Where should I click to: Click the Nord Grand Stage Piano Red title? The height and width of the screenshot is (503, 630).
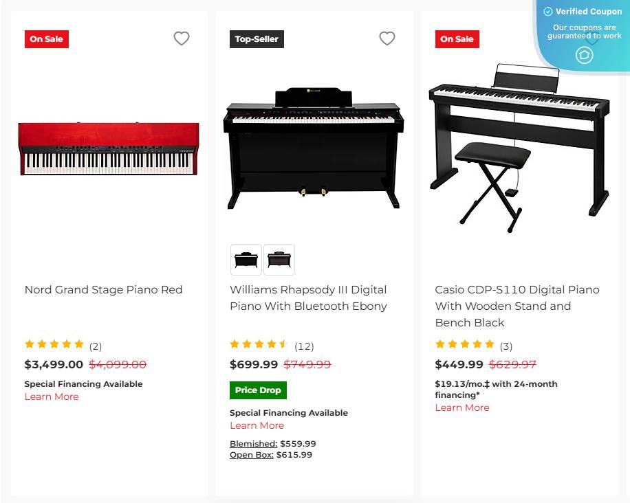103,289
